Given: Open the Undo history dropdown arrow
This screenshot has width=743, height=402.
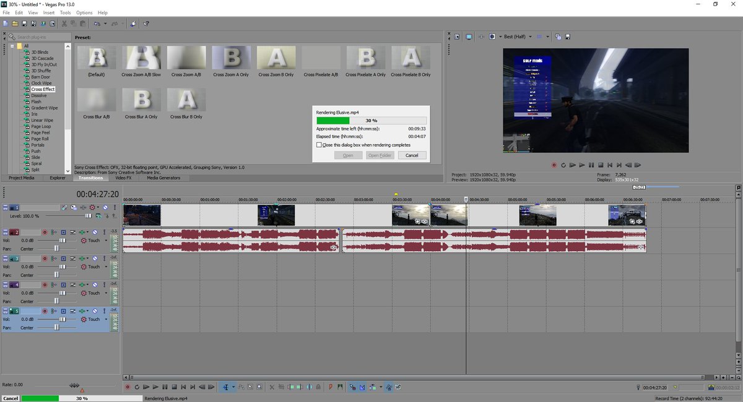Looking at the screenshot, I should click(x=105, y=24).
